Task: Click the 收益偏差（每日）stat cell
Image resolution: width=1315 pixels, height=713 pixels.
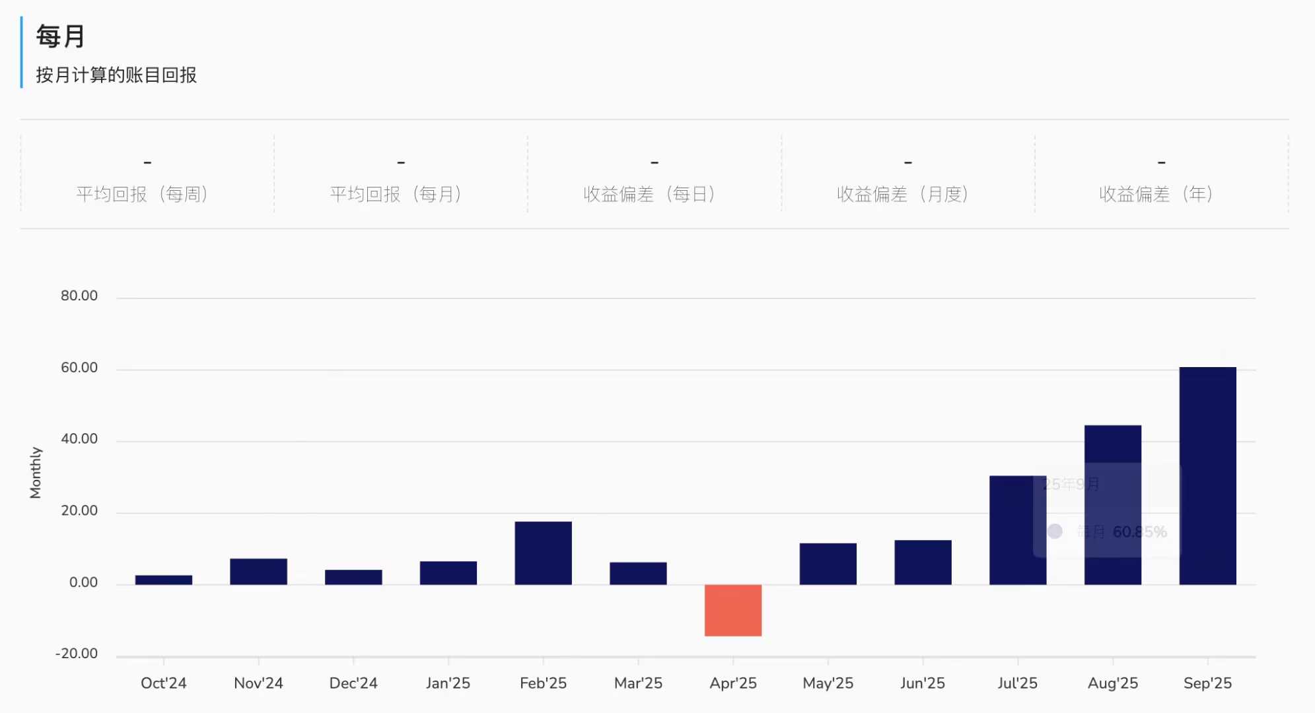Action: [x=654, y=176]
